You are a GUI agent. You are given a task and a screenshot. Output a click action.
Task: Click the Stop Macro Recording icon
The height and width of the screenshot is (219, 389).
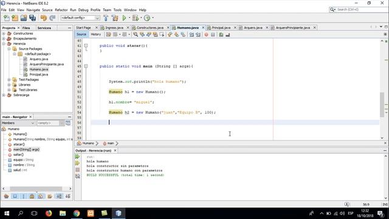tap(213, 35)
